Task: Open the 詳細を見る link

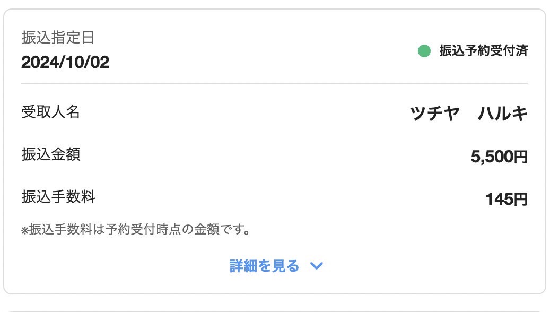Action: click(x=264, y=266)
